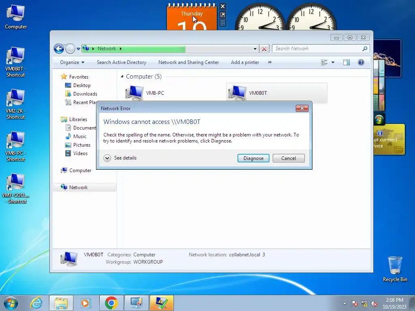Show hidden tray icons arrow
Image resolution: width=415 pixels, height=311 pixels.
click(344, 303)
